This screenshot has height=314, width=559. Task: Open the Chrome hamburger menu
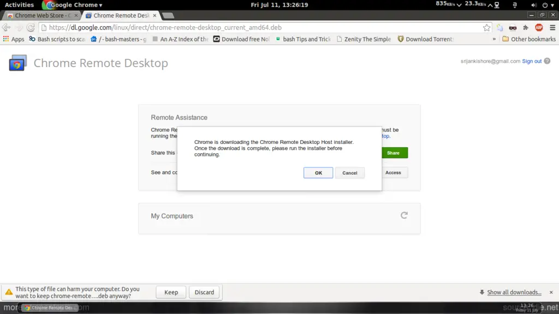[552, 27]
